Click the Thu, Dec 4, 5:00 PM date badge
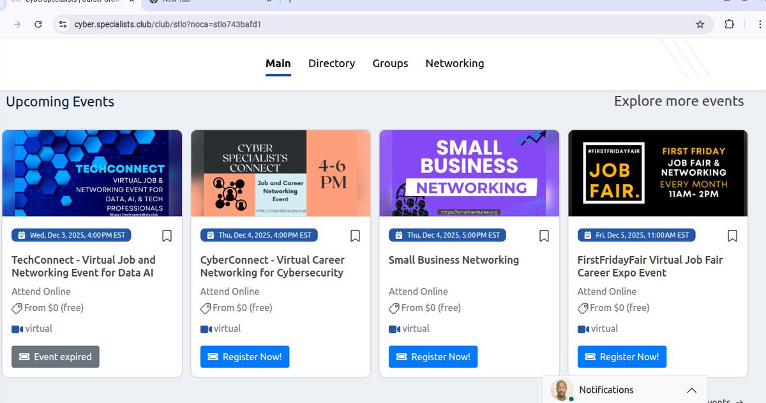This screenshot has width=766, height=403. click(447, 235)
